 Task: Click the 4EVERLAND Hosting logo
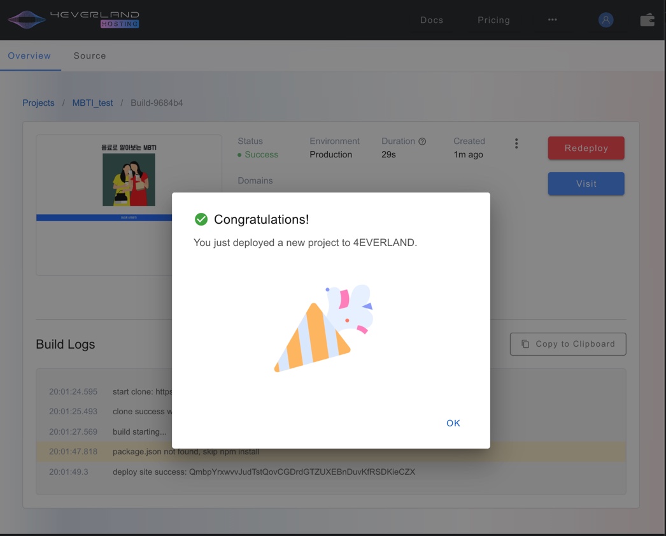coord(73,20)
